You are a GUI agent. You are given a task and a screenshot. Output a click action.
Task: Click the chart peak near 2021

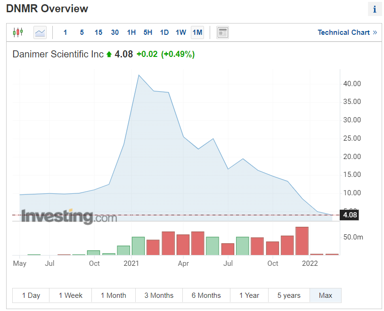coord(139,75)
